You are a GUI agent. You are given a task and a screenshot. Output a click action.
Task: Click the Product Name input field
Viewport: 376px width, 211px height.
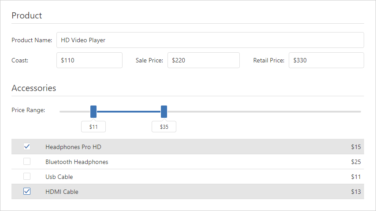[210, 40]
